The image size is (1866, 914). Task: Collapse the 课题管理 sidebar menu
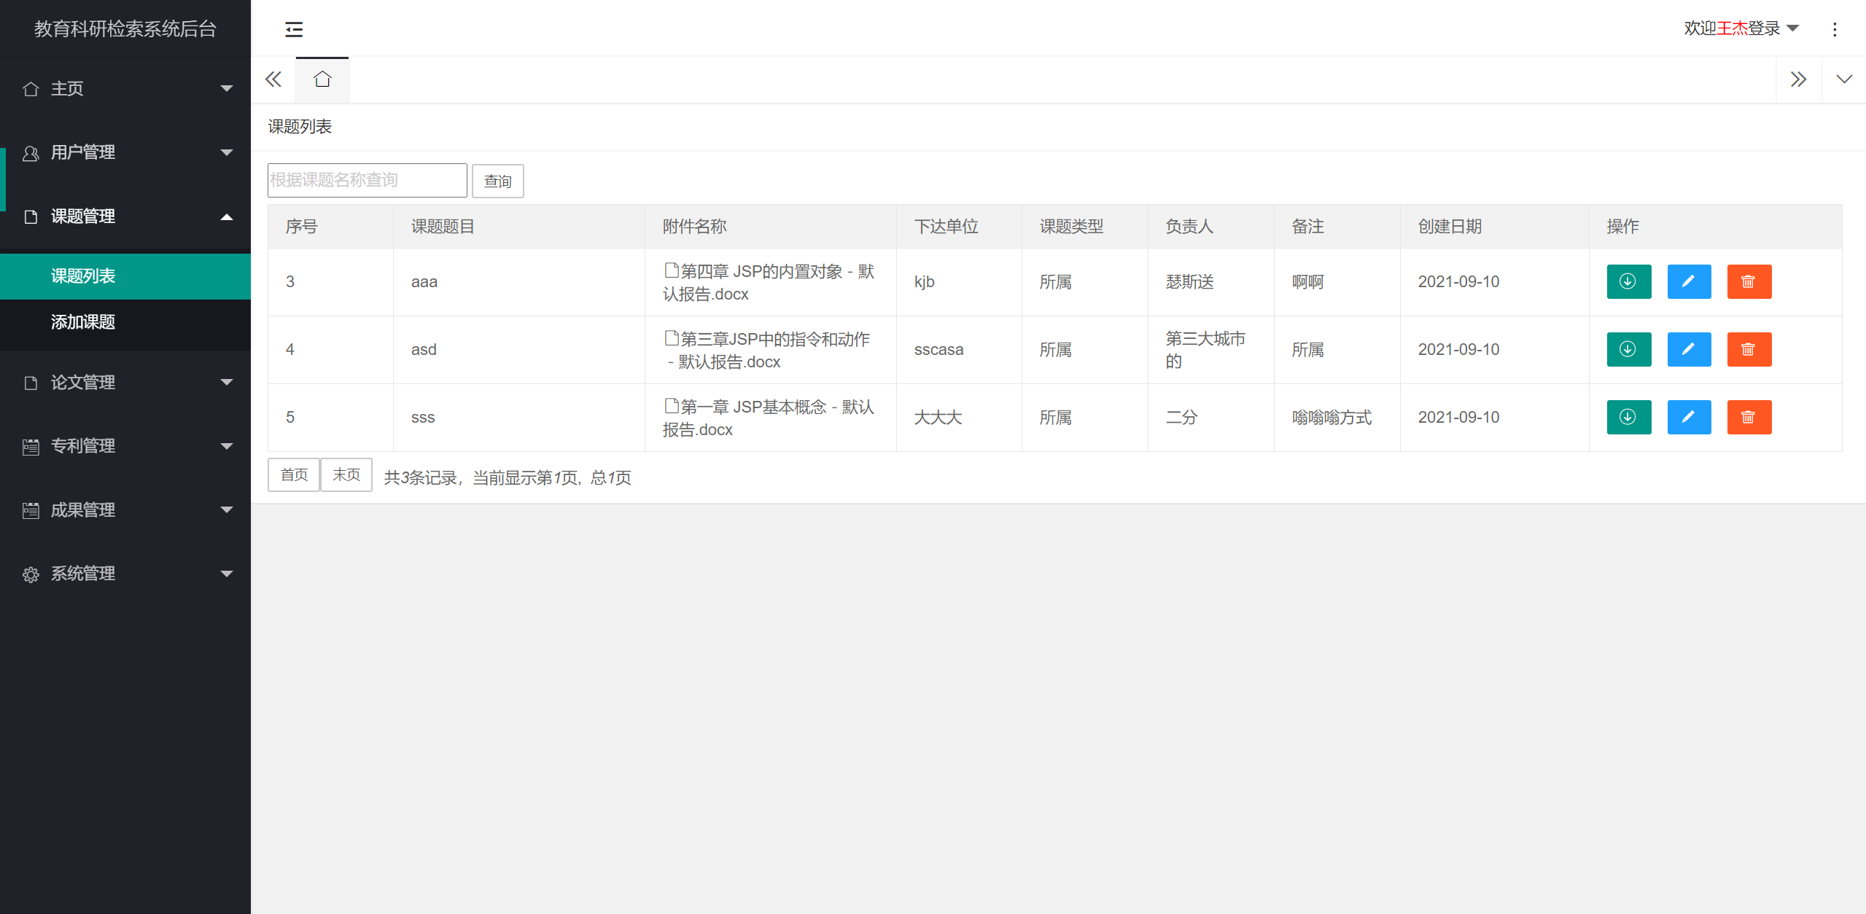pos(125,216)
